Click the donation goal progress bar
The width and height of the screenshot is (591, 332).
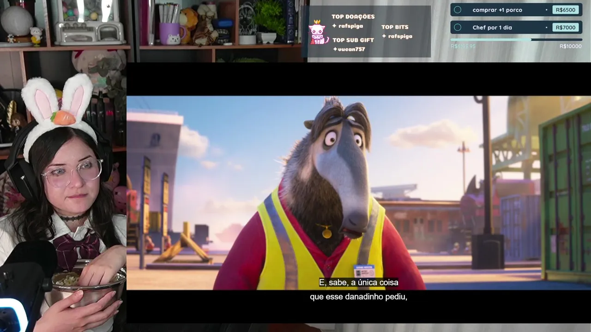coord(516,40)
